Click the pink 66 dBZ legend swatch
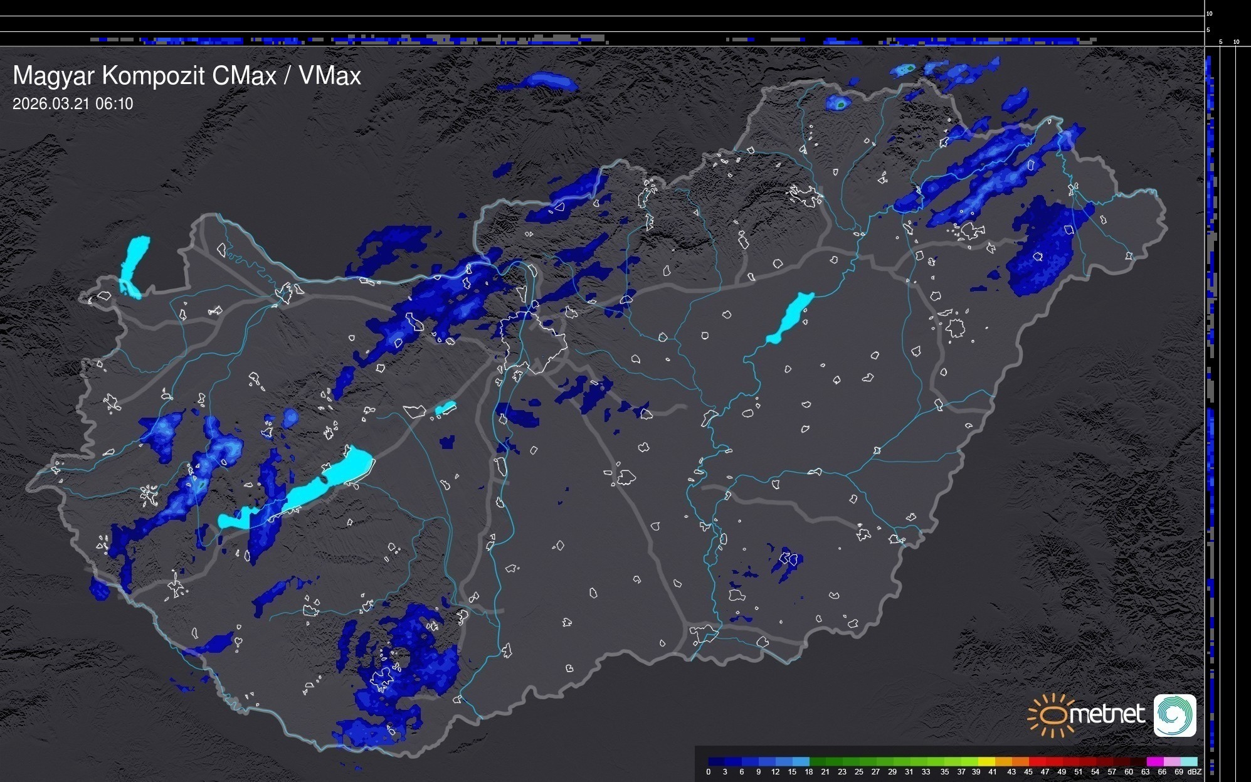This screenshot has height=782, width=1251. (1172, 761)
